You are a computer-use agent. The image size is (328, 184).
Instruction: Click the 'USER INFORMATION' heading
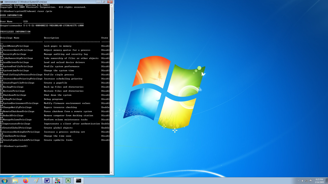(x=11, y=15)
